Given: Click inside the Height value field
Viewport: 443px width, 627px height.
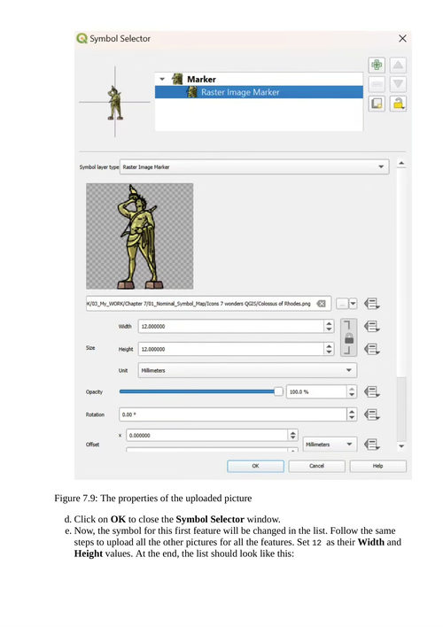Looking at the screenshot, I should coord(231,349).
